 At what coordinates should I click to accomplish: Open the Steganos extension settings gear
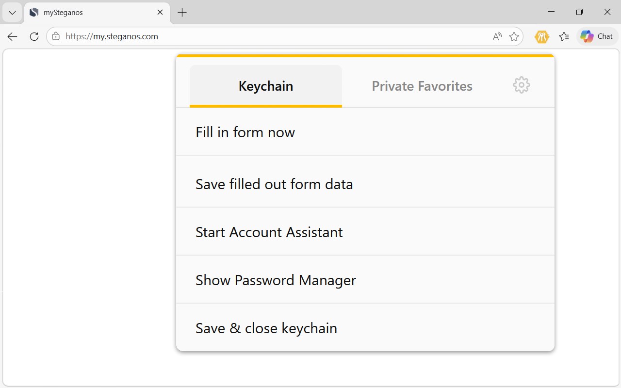(x=522, y=85)
